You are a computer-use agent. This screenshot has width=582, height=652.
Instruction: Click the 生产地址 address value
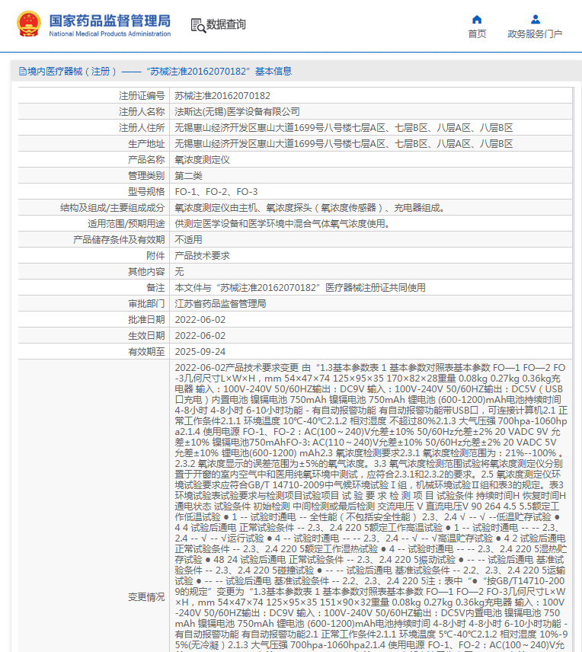(344, 144)
